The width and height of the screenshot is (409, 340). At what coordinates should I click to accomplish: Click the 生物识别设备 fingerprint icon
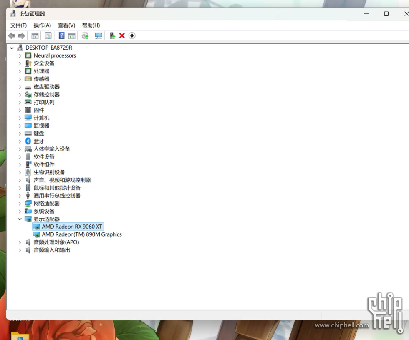tap(28, 172)
